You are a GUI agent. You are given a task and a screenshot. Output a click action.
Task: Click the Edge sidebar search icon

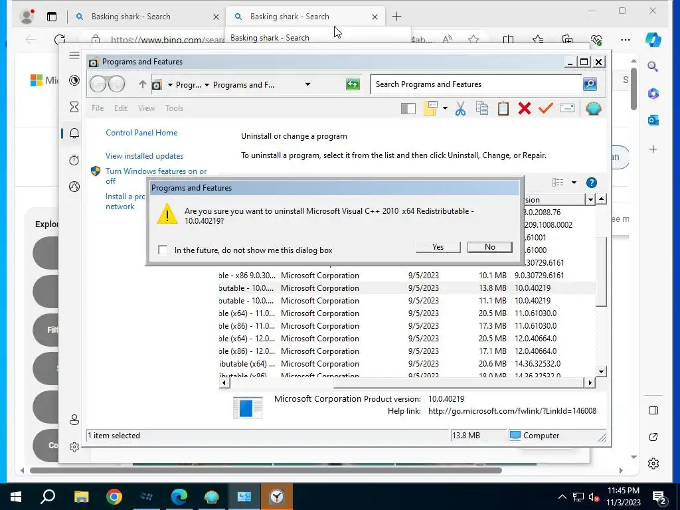(x=653, y=66)
